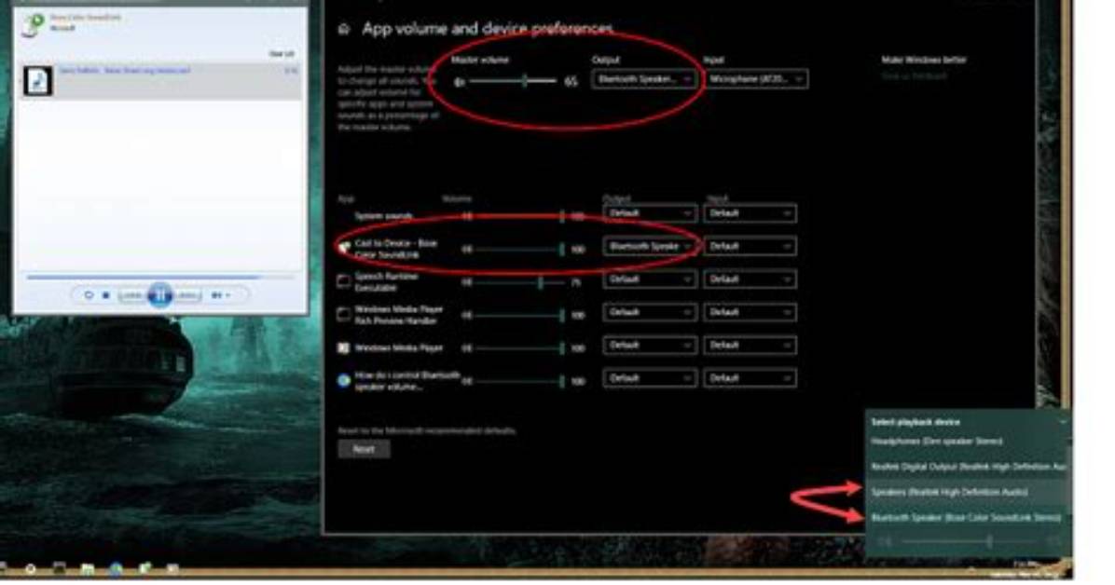Toggle repeat in the Cast to Device window
Screen dimensions: 1115x585
click(x=89, y=295)
